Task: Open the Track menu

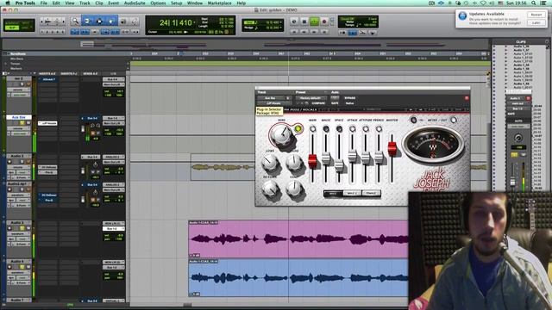Action: [85, 3]
